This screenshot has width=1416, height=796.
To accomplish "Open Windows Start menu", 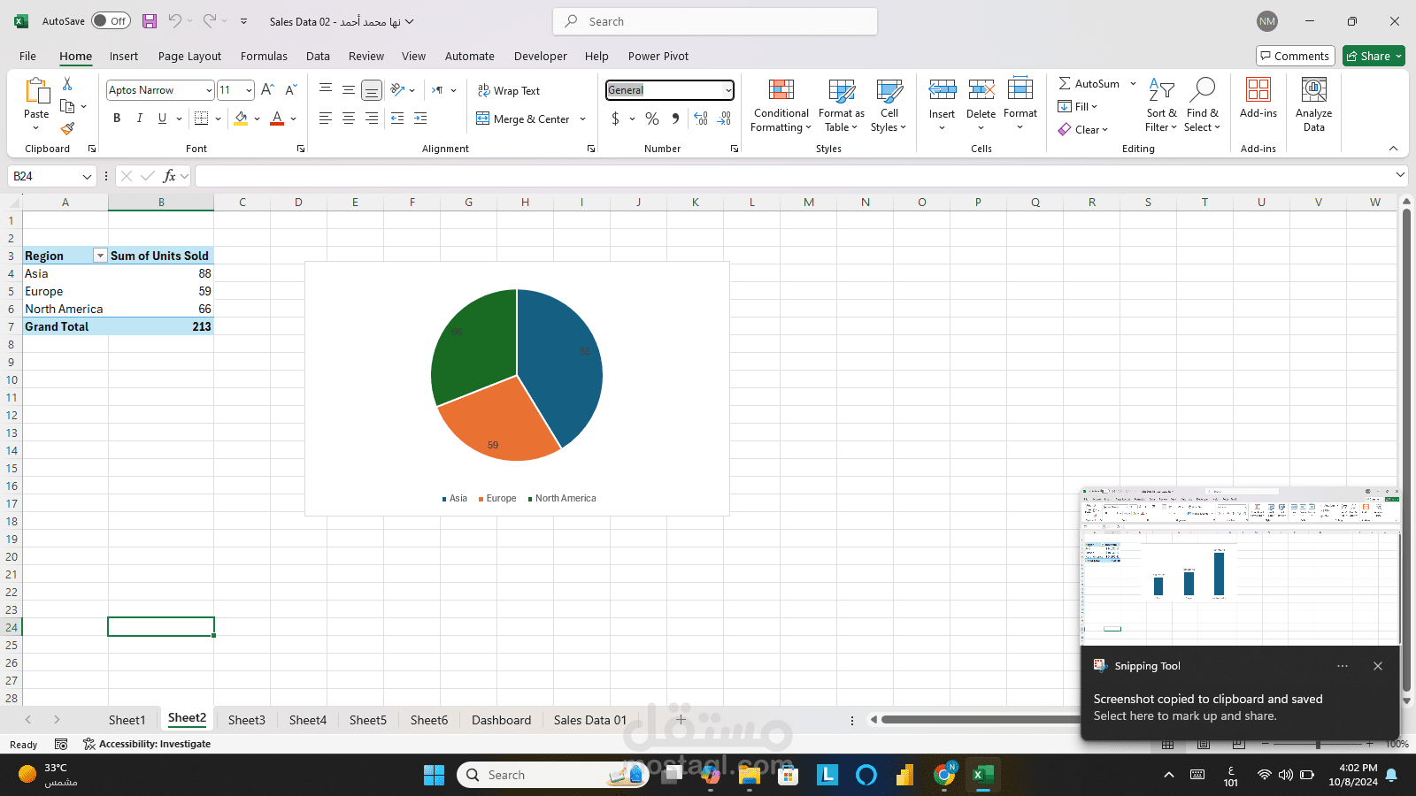I will (434, 775).
